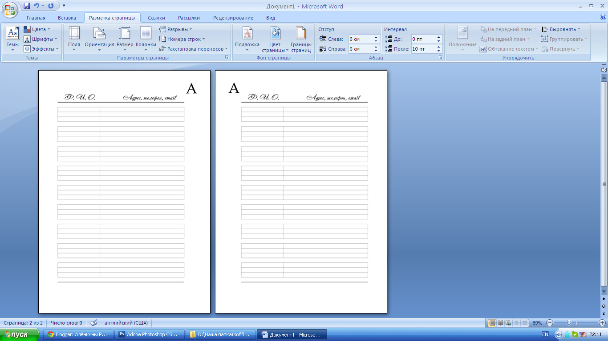Decrease Слева left indent value

point(376,41)
